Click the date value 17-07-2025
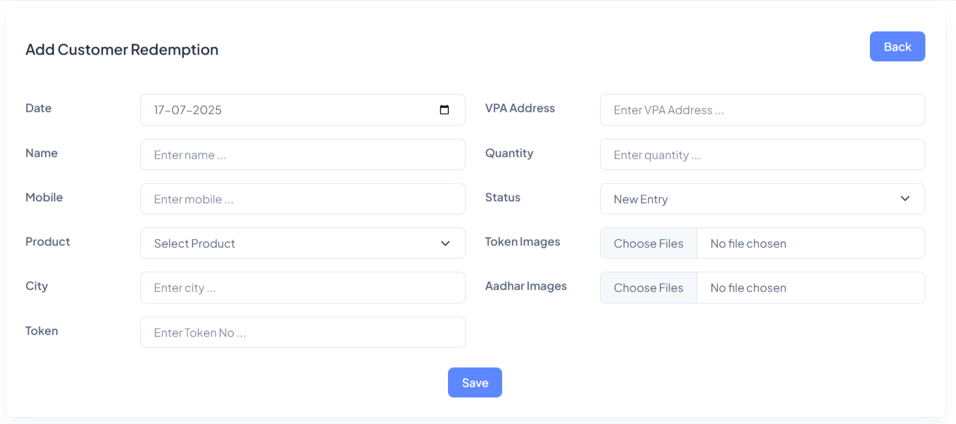 point(188,110)
